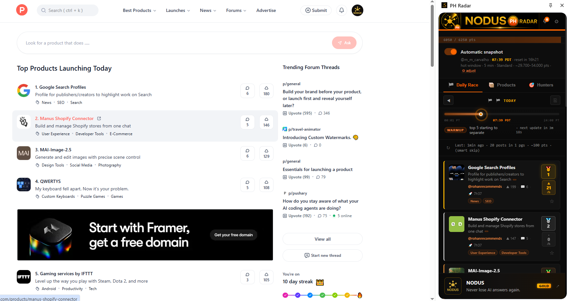Upvote Gaming services by IFTTT

[266, 277]
